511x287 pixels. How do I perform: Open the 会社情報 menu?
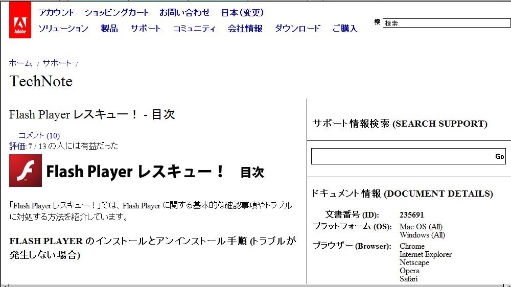tap(245, 28)
